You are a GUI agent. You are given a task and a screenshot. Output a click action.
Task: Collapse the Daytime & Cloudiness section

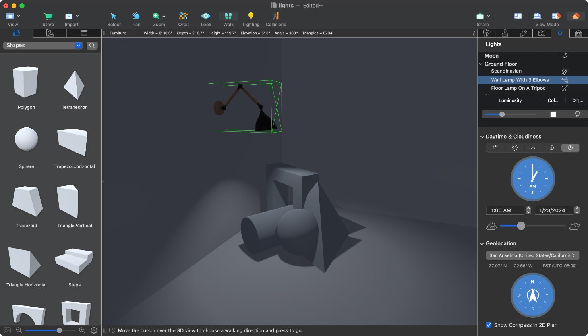(x=482, y=137)
